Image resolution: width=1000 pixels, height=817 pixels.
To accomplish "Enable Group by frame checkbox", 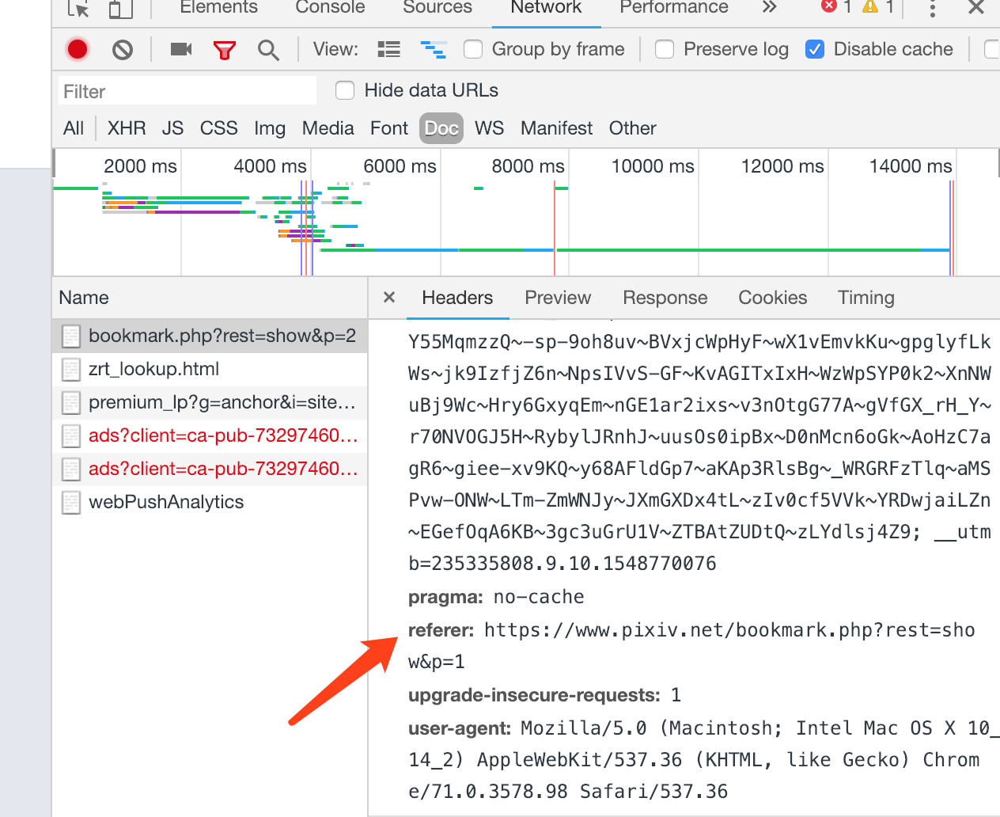I will pos(473,49).
